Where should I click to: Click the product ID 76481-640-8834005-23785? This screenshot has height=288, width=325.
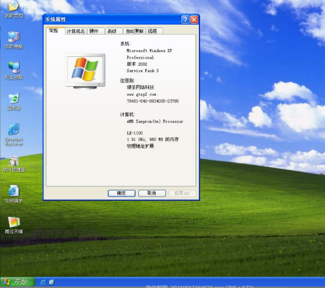(152, 101)
